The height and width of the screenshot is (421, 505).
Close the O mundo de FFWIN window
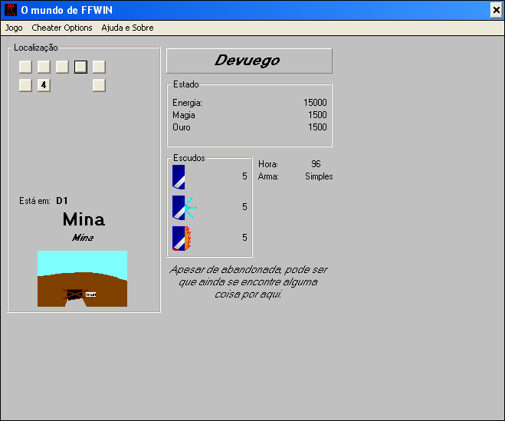tap(497, 10)
